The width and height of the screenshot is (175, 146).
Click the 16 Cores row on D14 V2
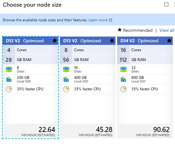tap(145, 50)
